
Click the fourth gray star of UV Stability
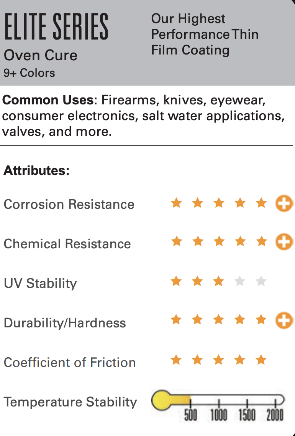(240, 281)
